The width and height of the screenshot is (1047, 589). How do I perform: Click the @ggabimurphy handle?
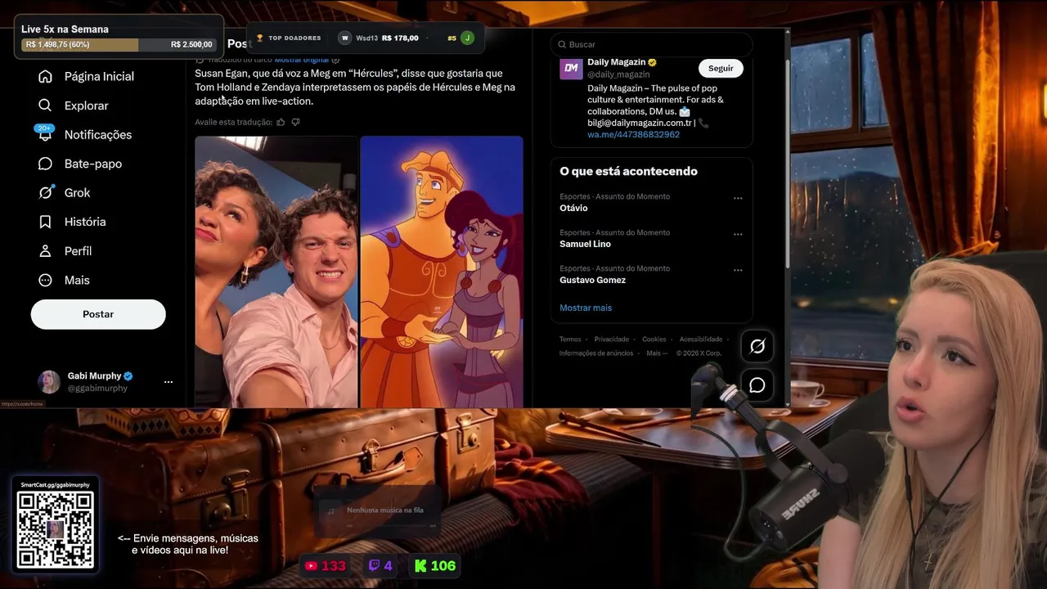(97, 389)
